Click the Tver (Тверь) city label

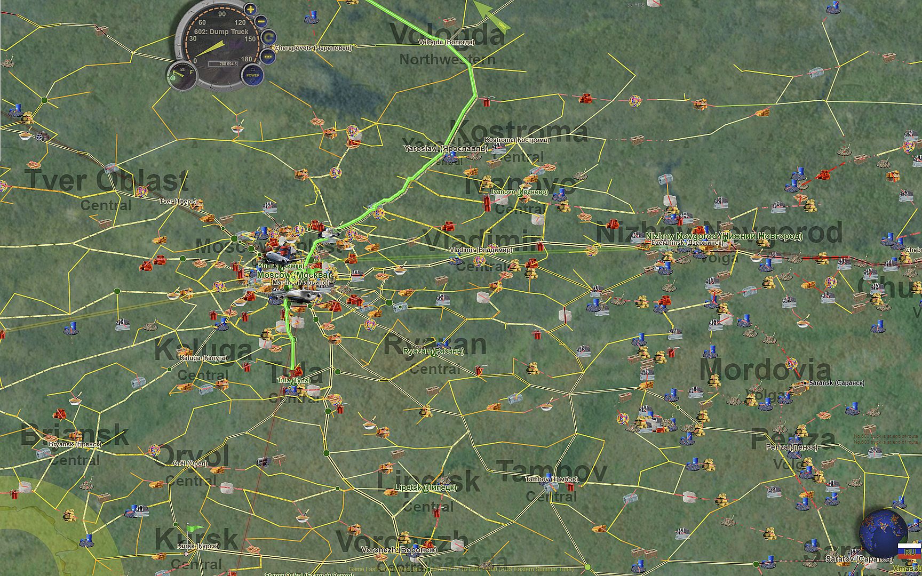(178, 202)
